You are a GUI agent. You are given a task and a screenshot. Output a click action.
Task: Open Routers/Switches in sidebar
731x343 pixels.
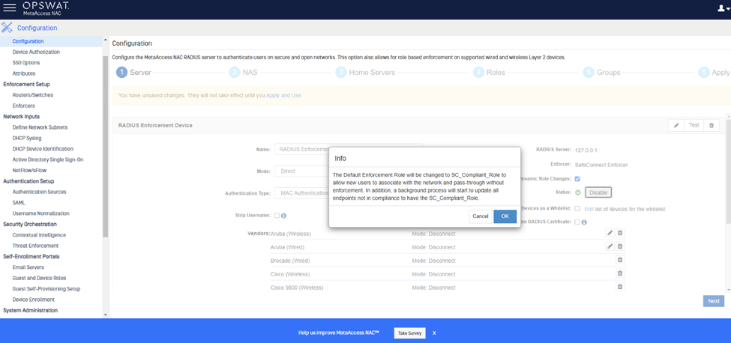33,95
